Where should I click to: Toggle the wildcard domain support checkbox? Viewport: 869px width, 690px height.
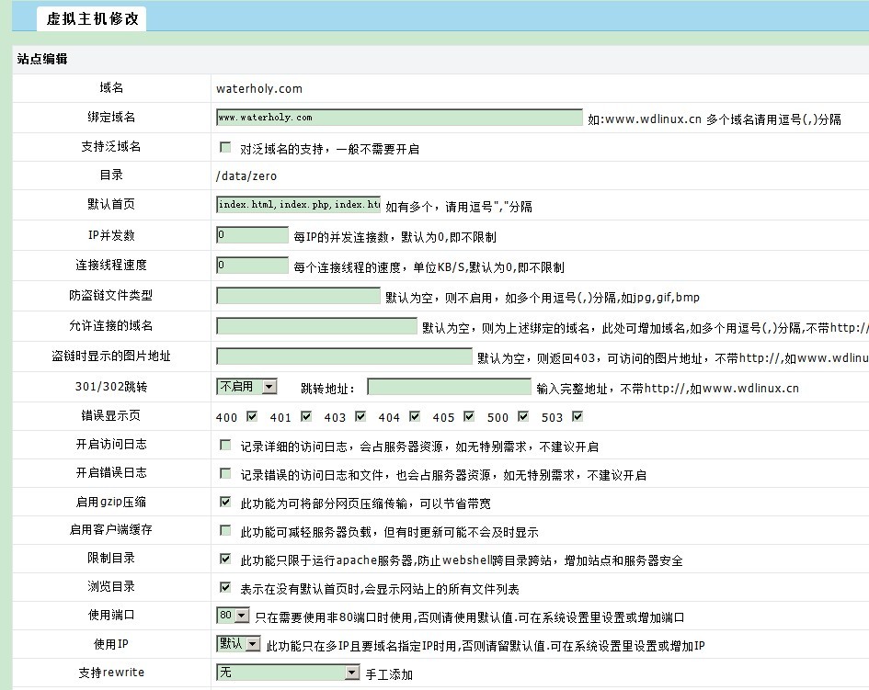(225, 148)
